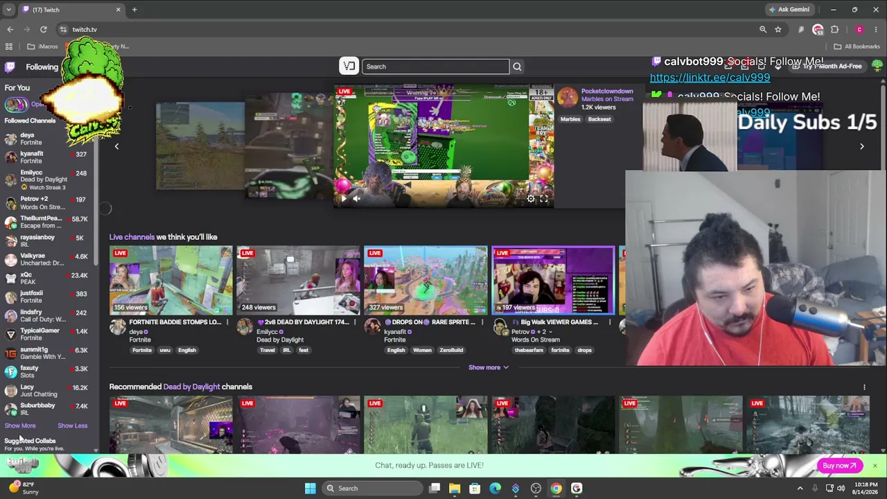887x499 pixels.
Task: Open xQc in followed channels
Action: tap(47, 278)
